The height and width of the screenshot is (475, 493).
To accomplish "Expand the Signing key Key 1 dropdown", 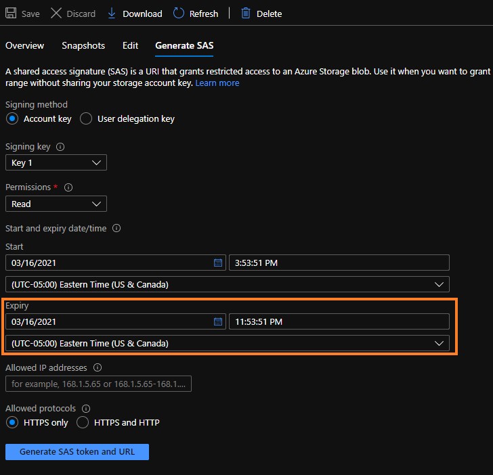I will [x=56, y=162].
